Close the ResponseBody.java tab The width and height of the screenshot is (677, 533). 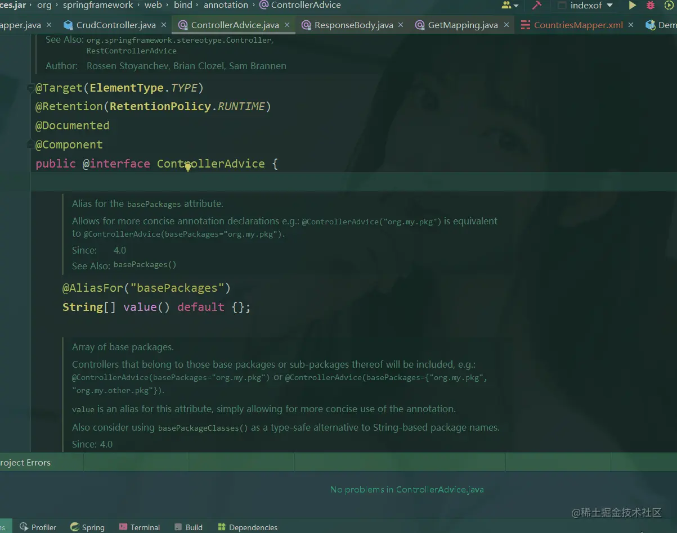[401, 25]
